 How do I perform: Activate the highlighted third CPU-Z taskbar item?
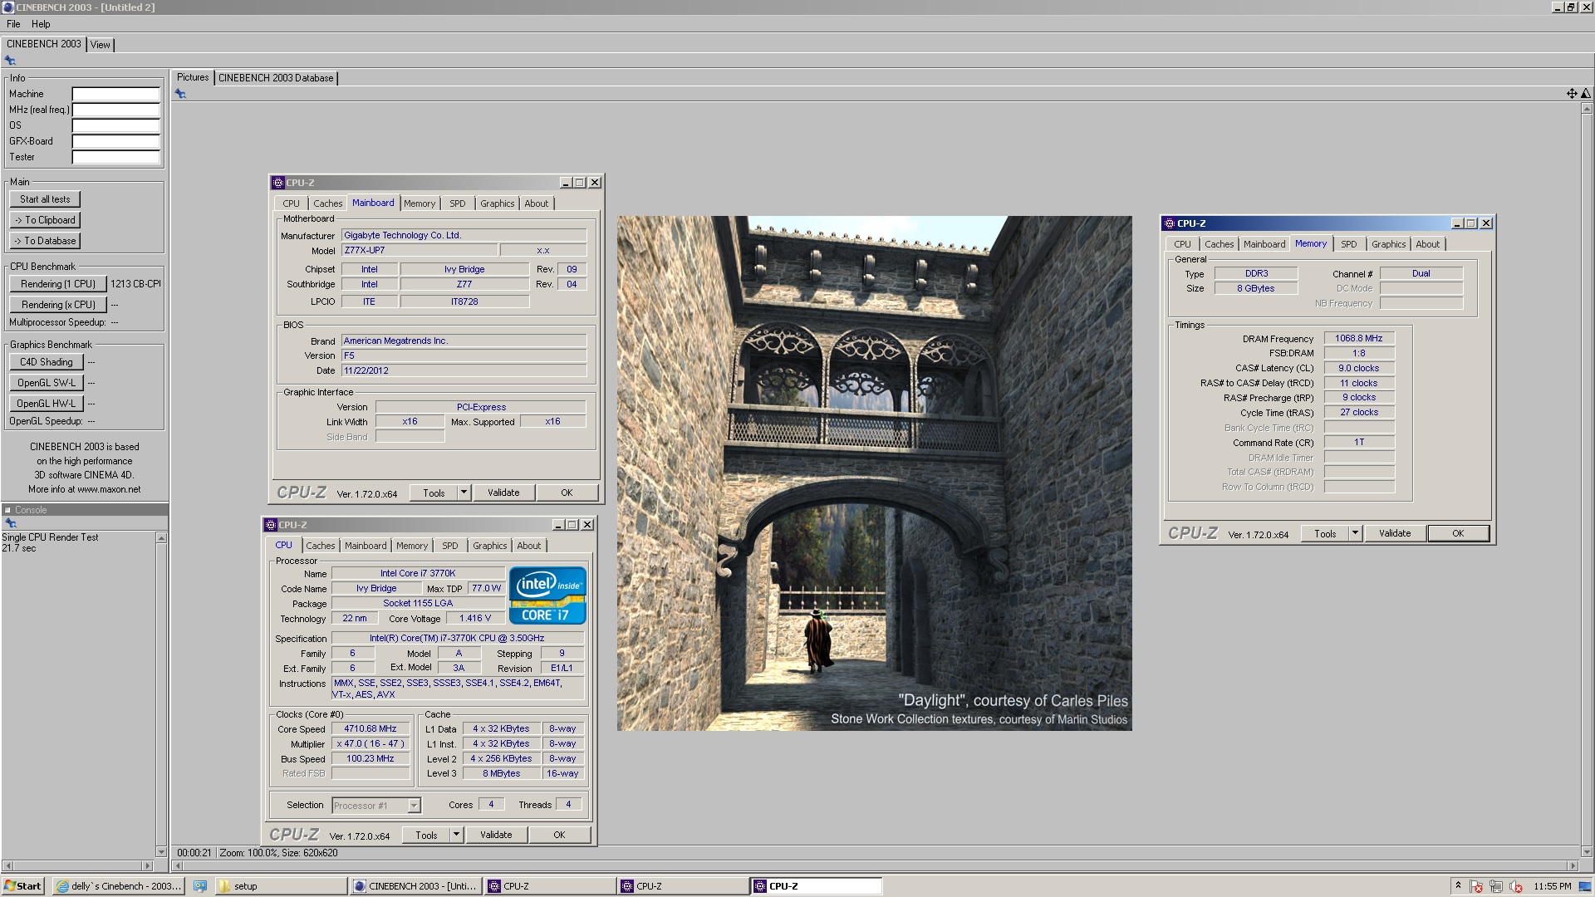[817, 886]
